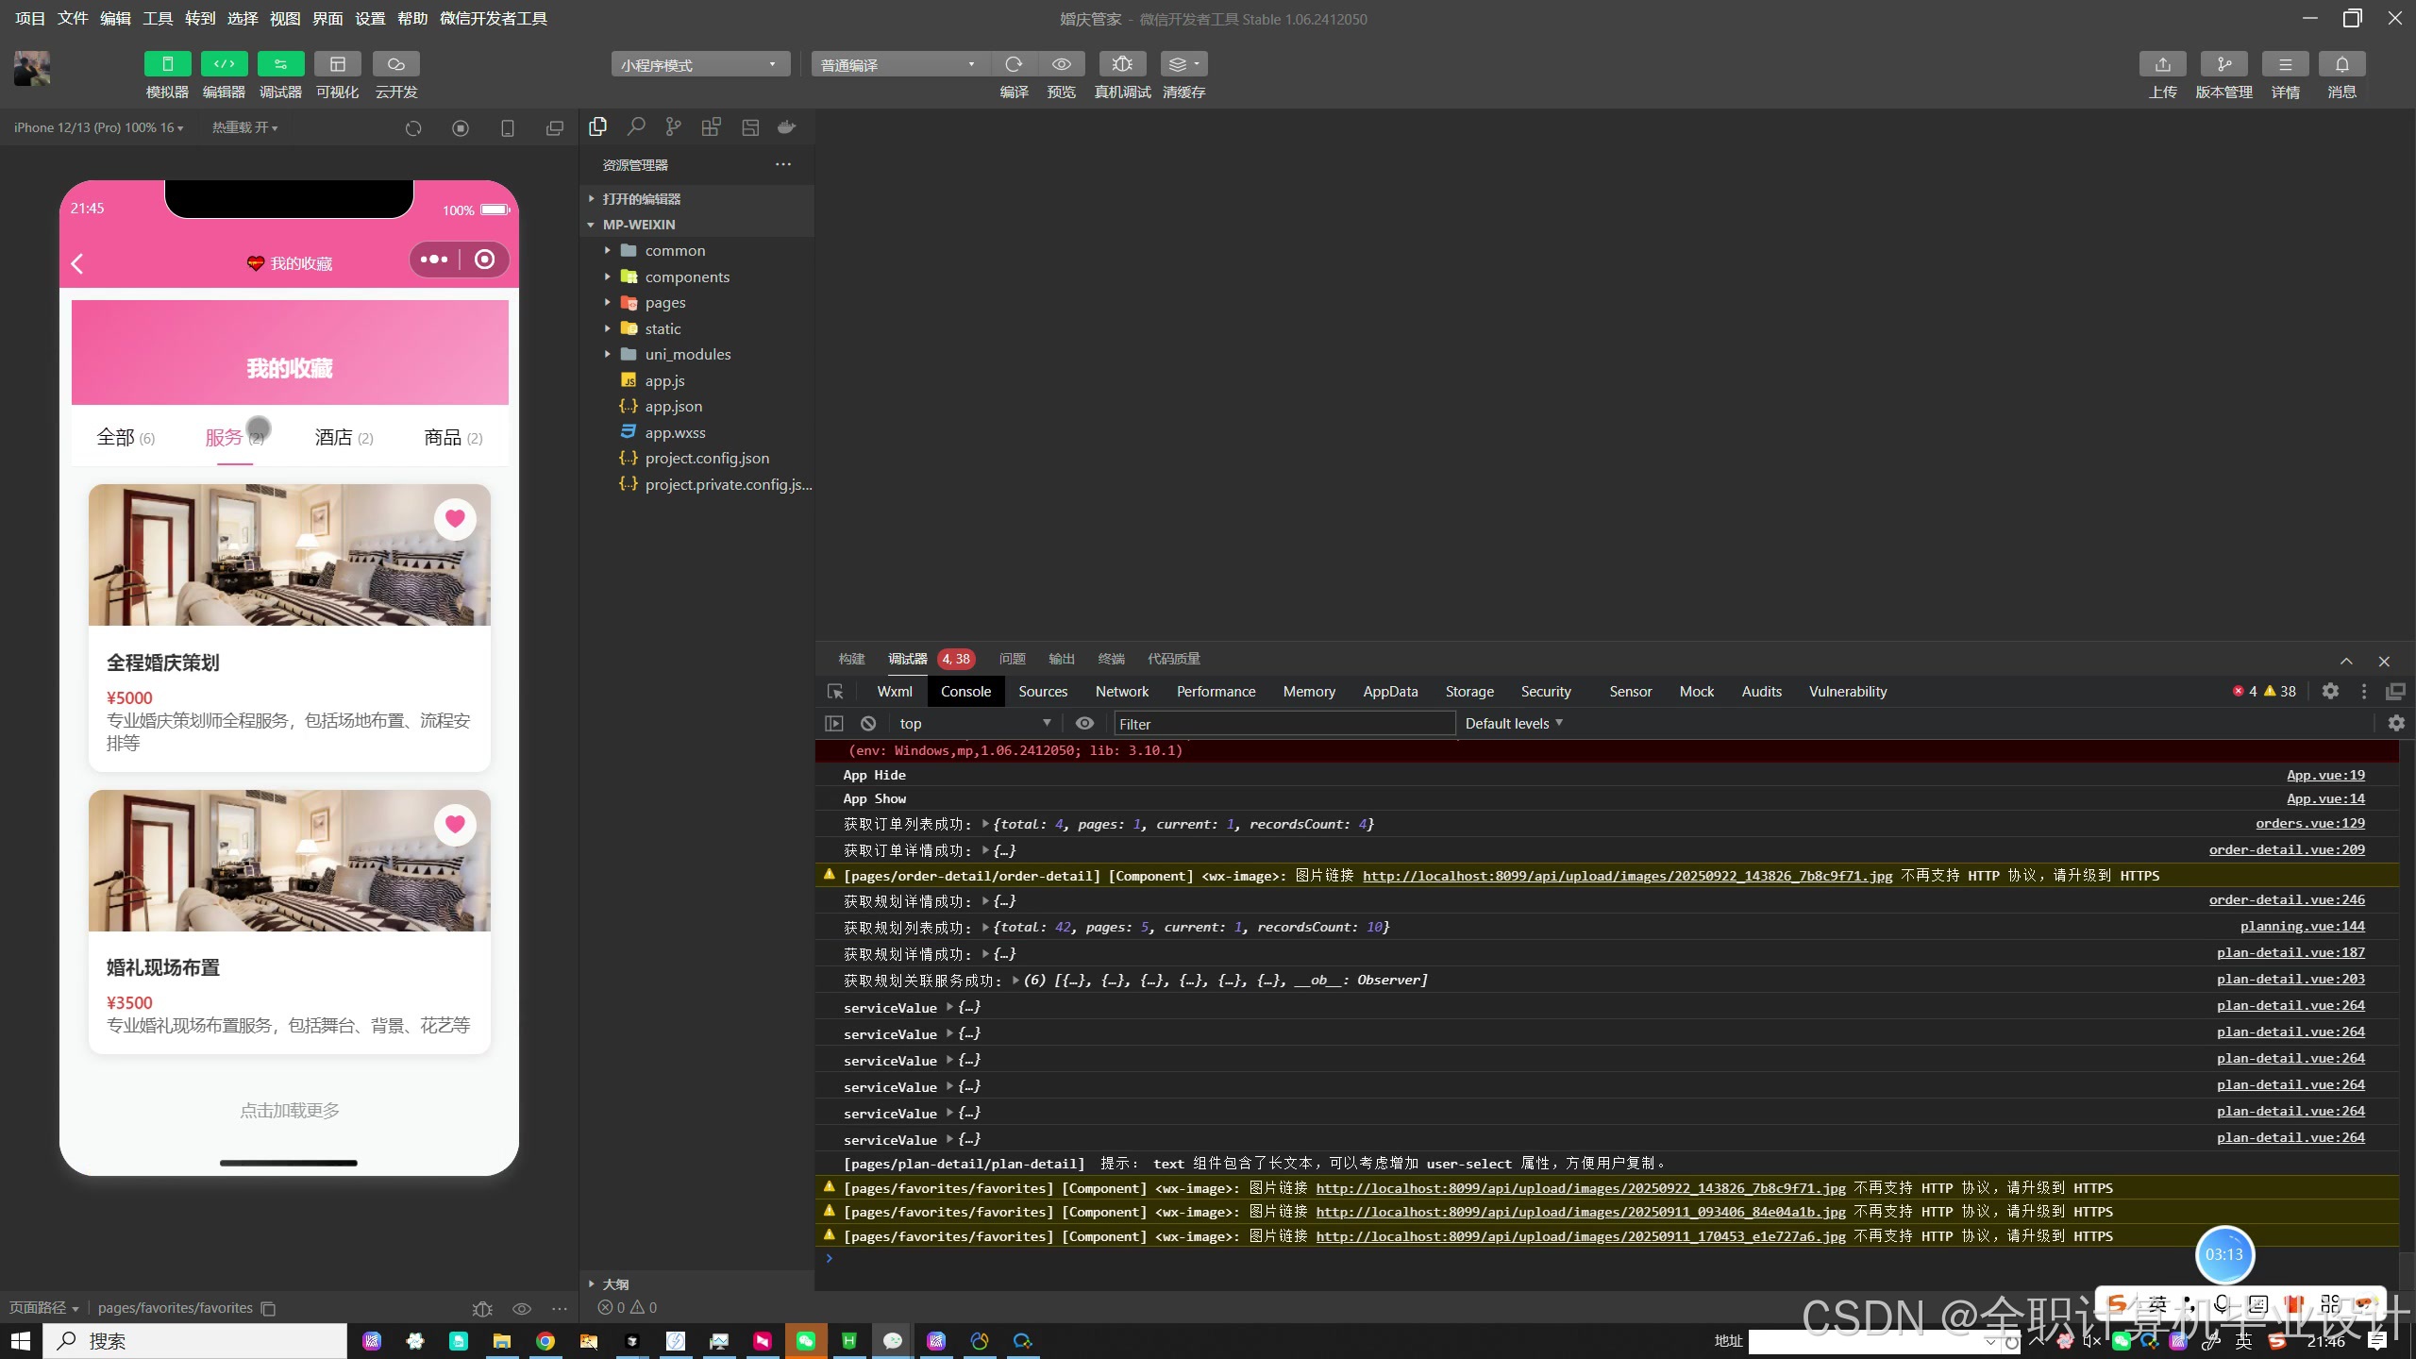2416x1359 pixels.
Task: Switch to the Network tab
Action: 1121,692
